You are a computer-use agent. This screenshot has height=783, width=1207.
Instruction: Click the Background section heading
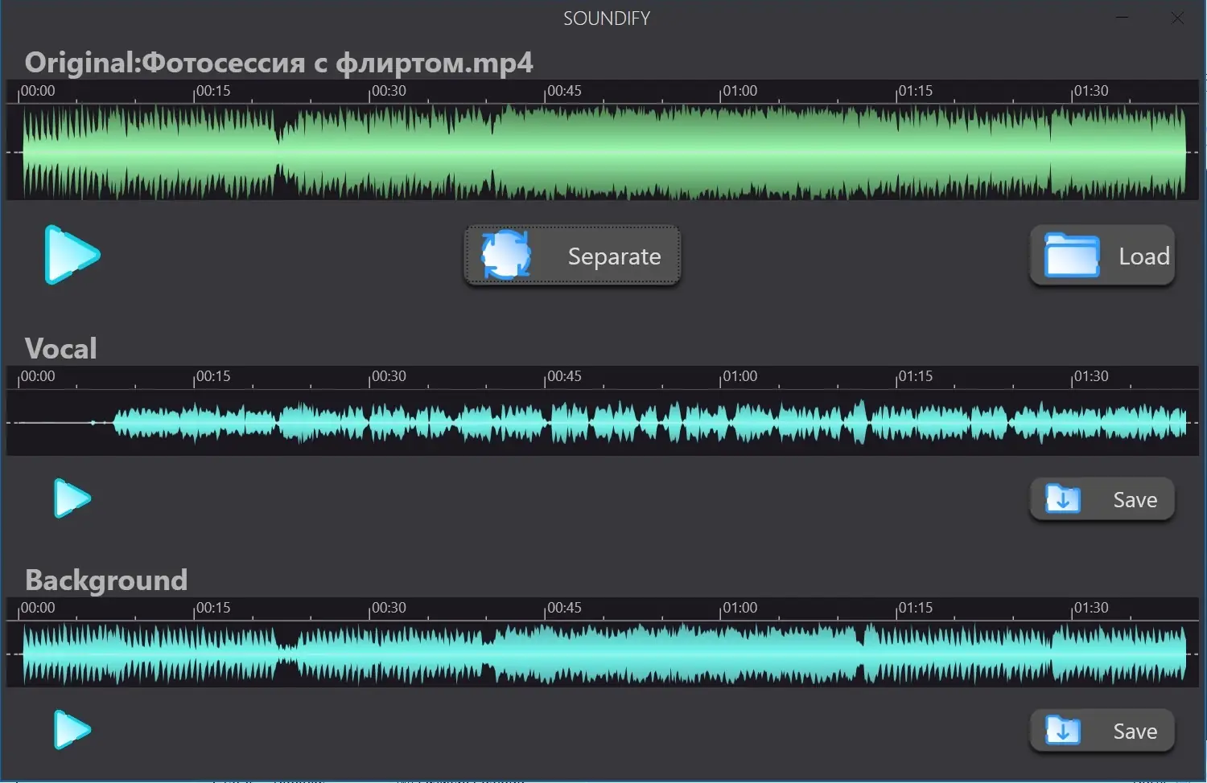pyautogui.click(x=106, y=580)
